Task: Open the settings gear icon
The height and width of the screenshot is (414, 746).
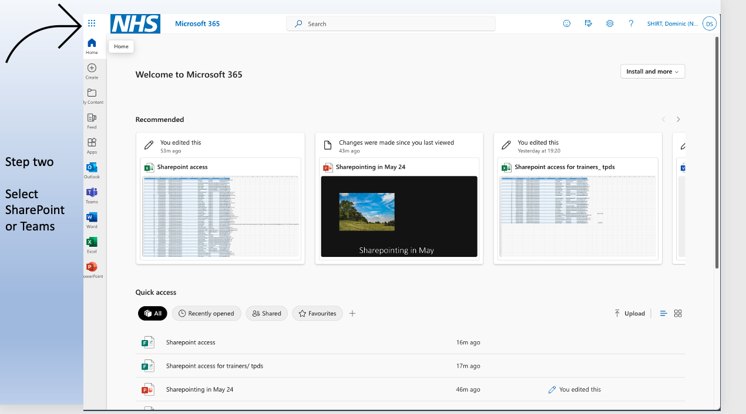Action: [x=610, y=23]
